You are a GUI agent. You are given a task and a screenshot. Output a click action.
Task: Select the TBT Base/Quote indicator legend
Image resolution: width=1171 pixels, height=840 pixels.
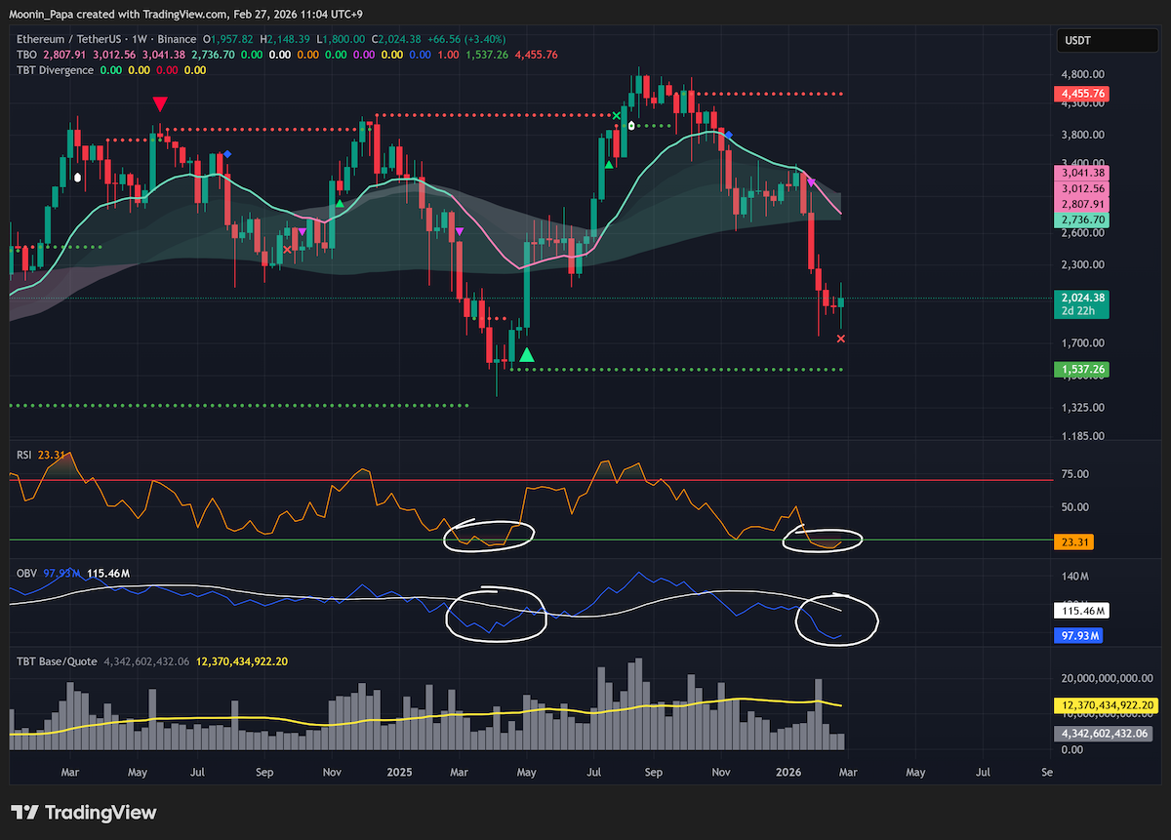tap(57, 661)
